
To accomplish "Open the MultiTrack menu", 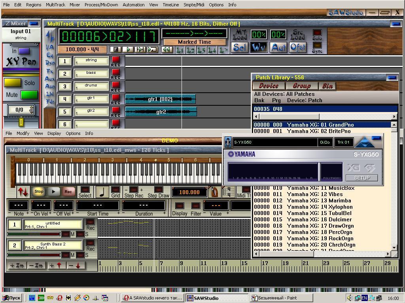I will 55,5.
